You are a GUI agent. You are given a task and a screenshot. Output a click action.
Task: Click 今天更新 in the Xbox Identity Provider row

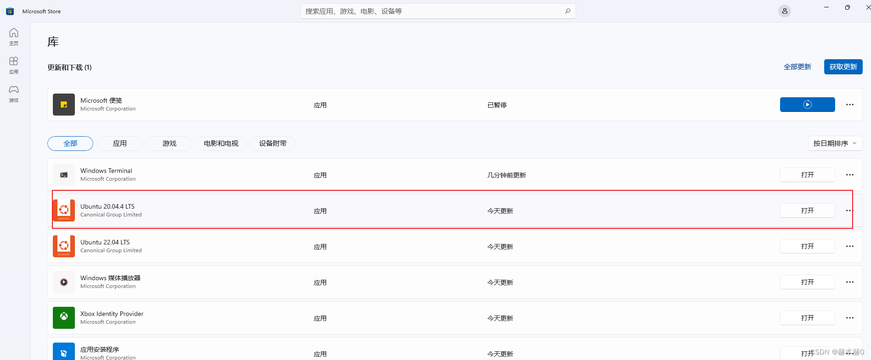coord(500,318)
